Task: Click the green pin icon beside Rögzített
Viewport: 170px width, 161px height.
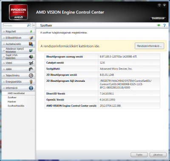Action: [x=31, y=31]
